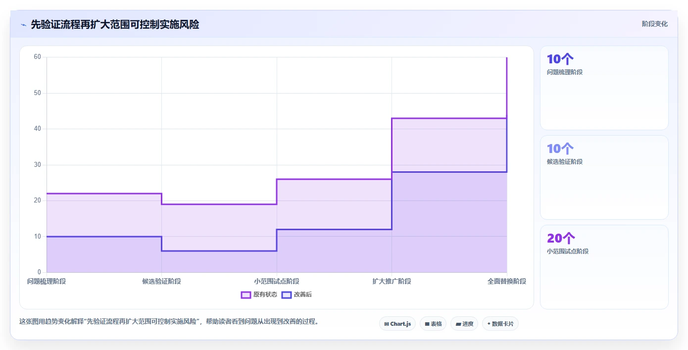Click y-axis tick value 30
The image size is (688, 350).
38,165
